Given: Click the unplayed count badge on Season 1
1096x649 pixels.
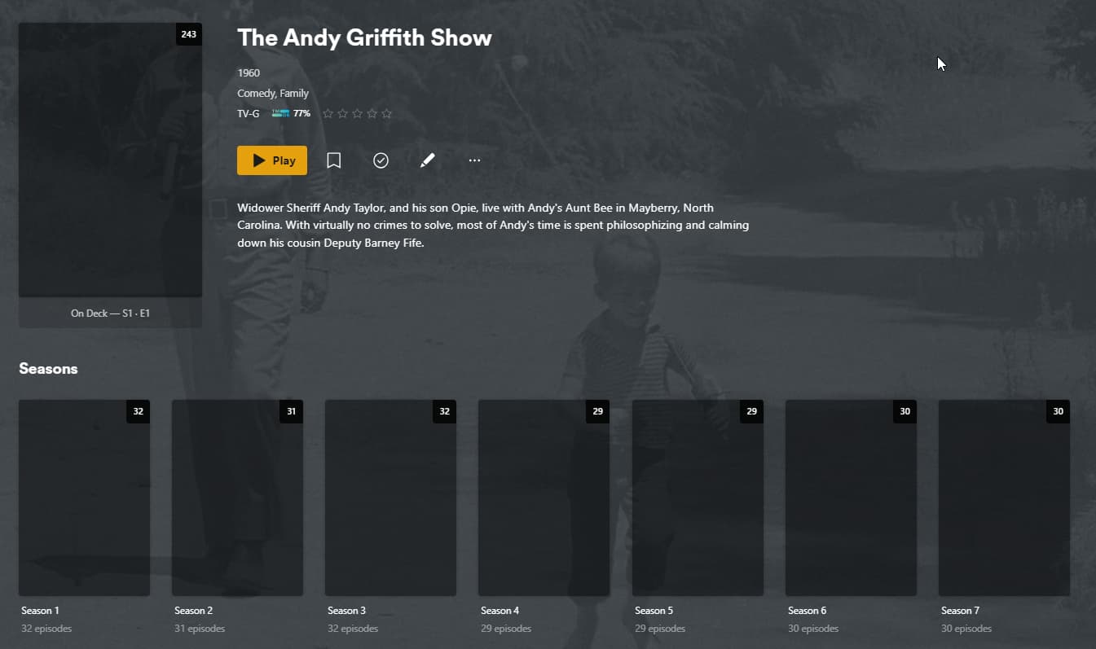Looking at the screenshot, I should pos(138,411).
